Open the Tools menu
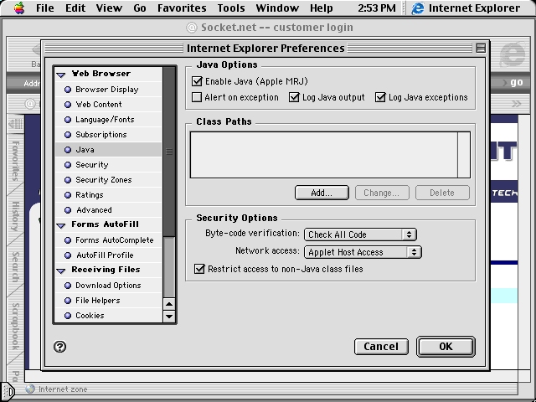Viewport: 536px width, 402px height. tap(231, 8)
